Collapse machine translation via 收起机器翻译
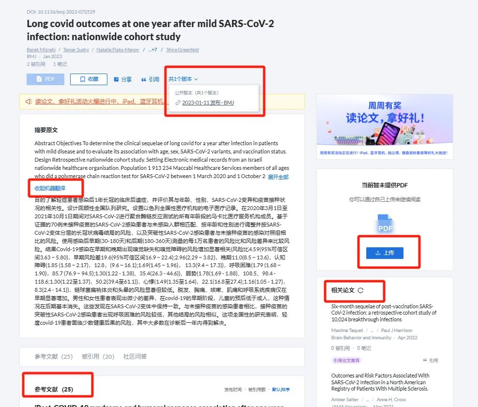 pyautogui.click(x=50, y=188)
